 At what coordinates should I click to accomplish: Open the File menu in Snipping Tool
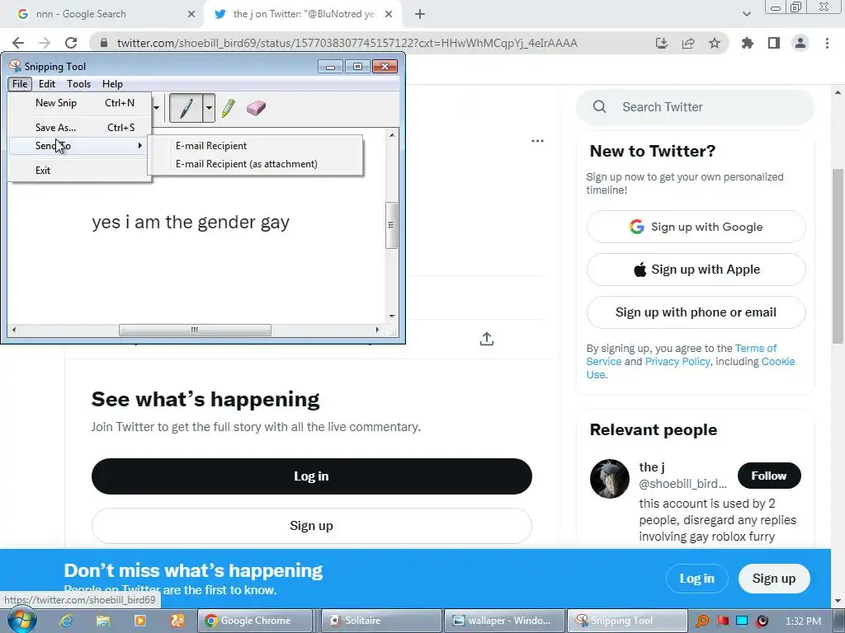(x=20, y=84)
